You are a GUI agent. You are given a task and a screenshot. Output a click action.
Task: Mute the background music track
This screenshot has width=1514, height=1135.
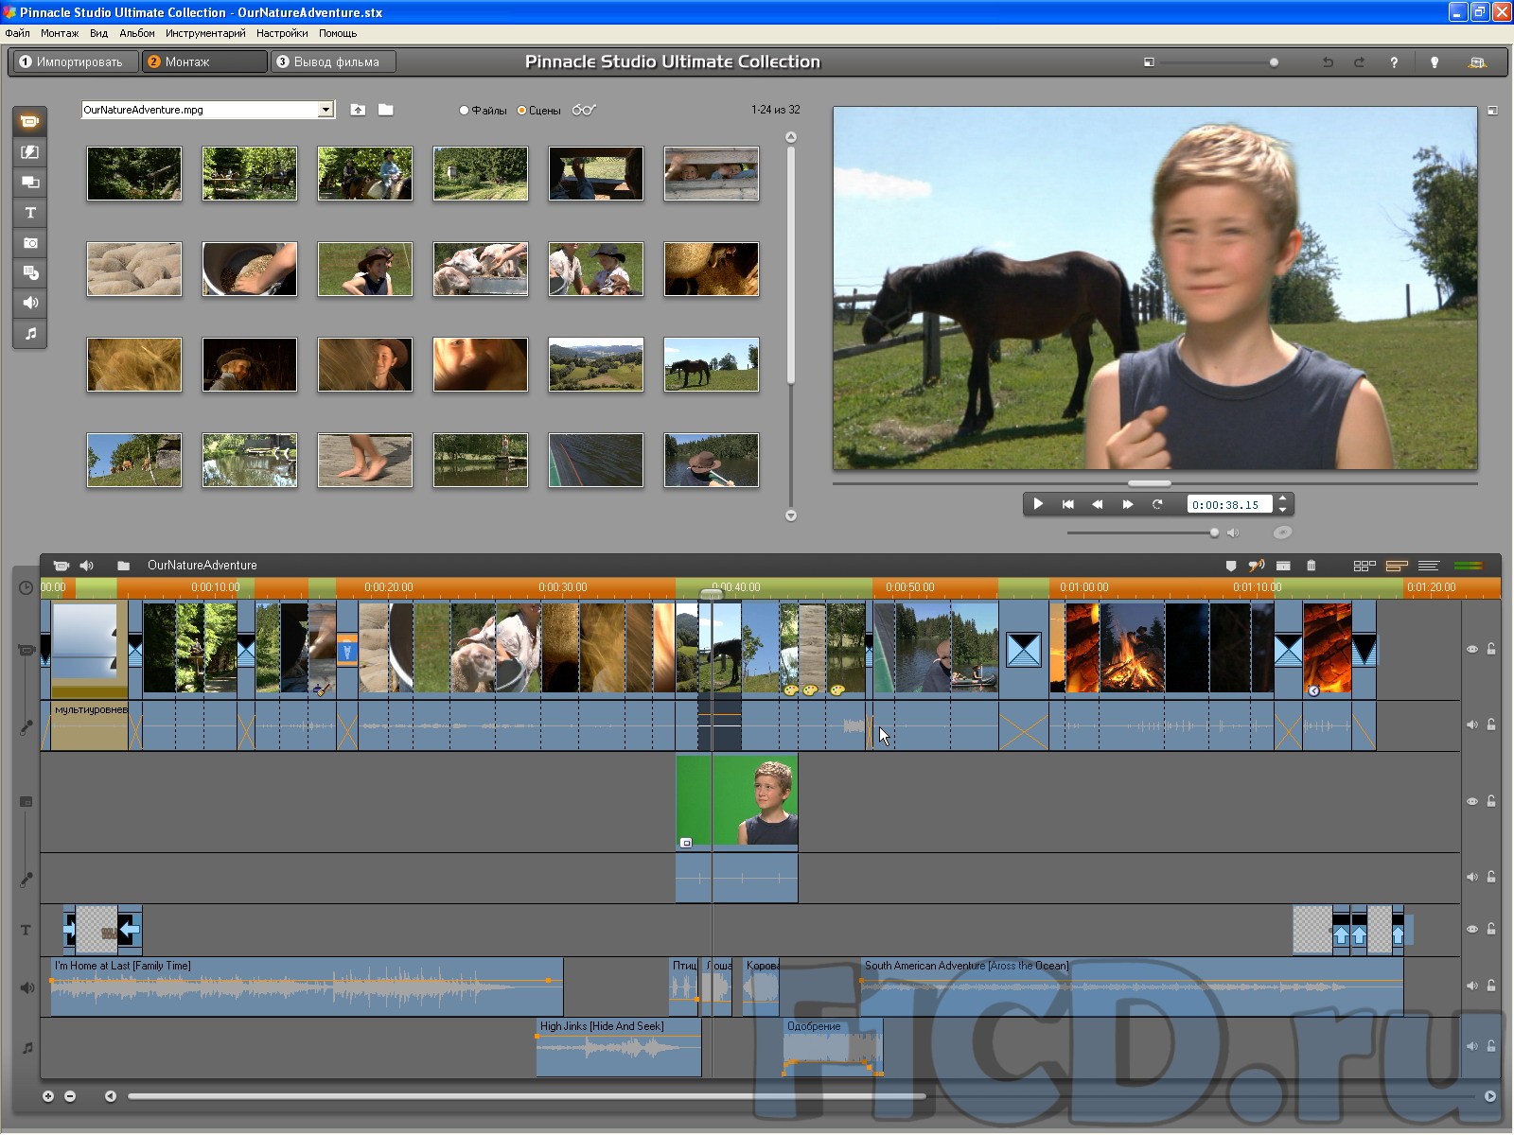[x=1472, y=1046]
